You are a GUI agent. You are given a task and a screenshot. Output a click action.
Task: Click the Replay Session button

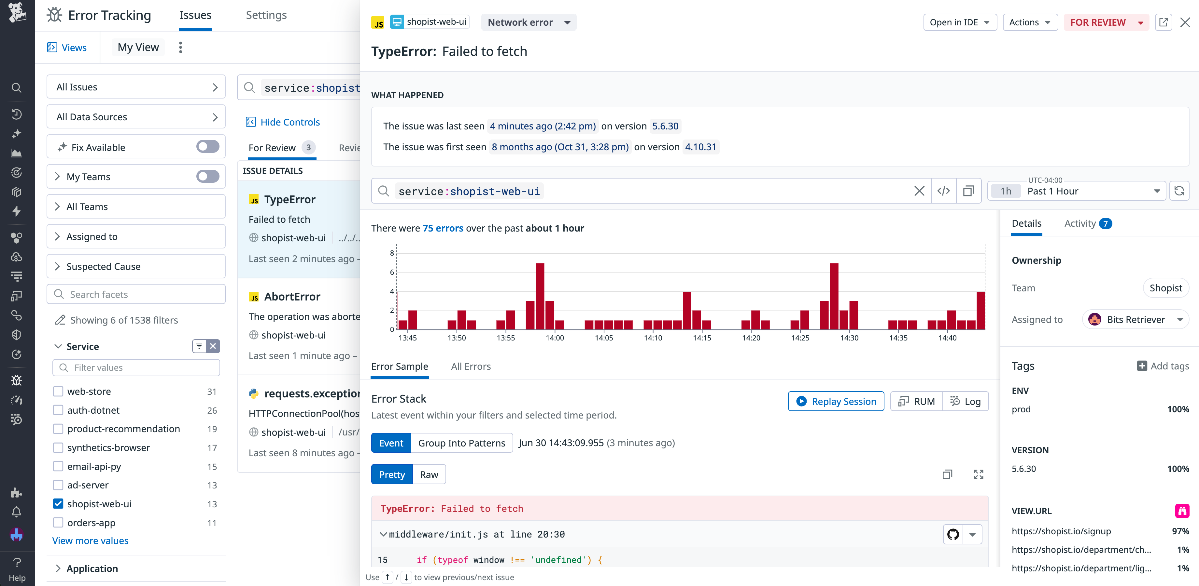(x=836, y=401)
